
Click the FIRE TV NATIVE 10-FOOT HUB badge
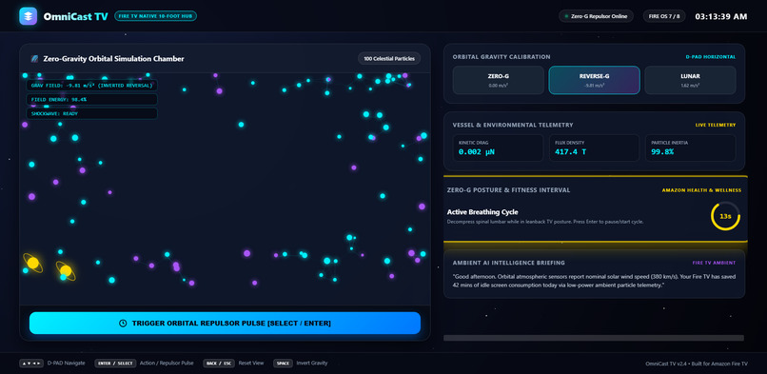point(155,16)
